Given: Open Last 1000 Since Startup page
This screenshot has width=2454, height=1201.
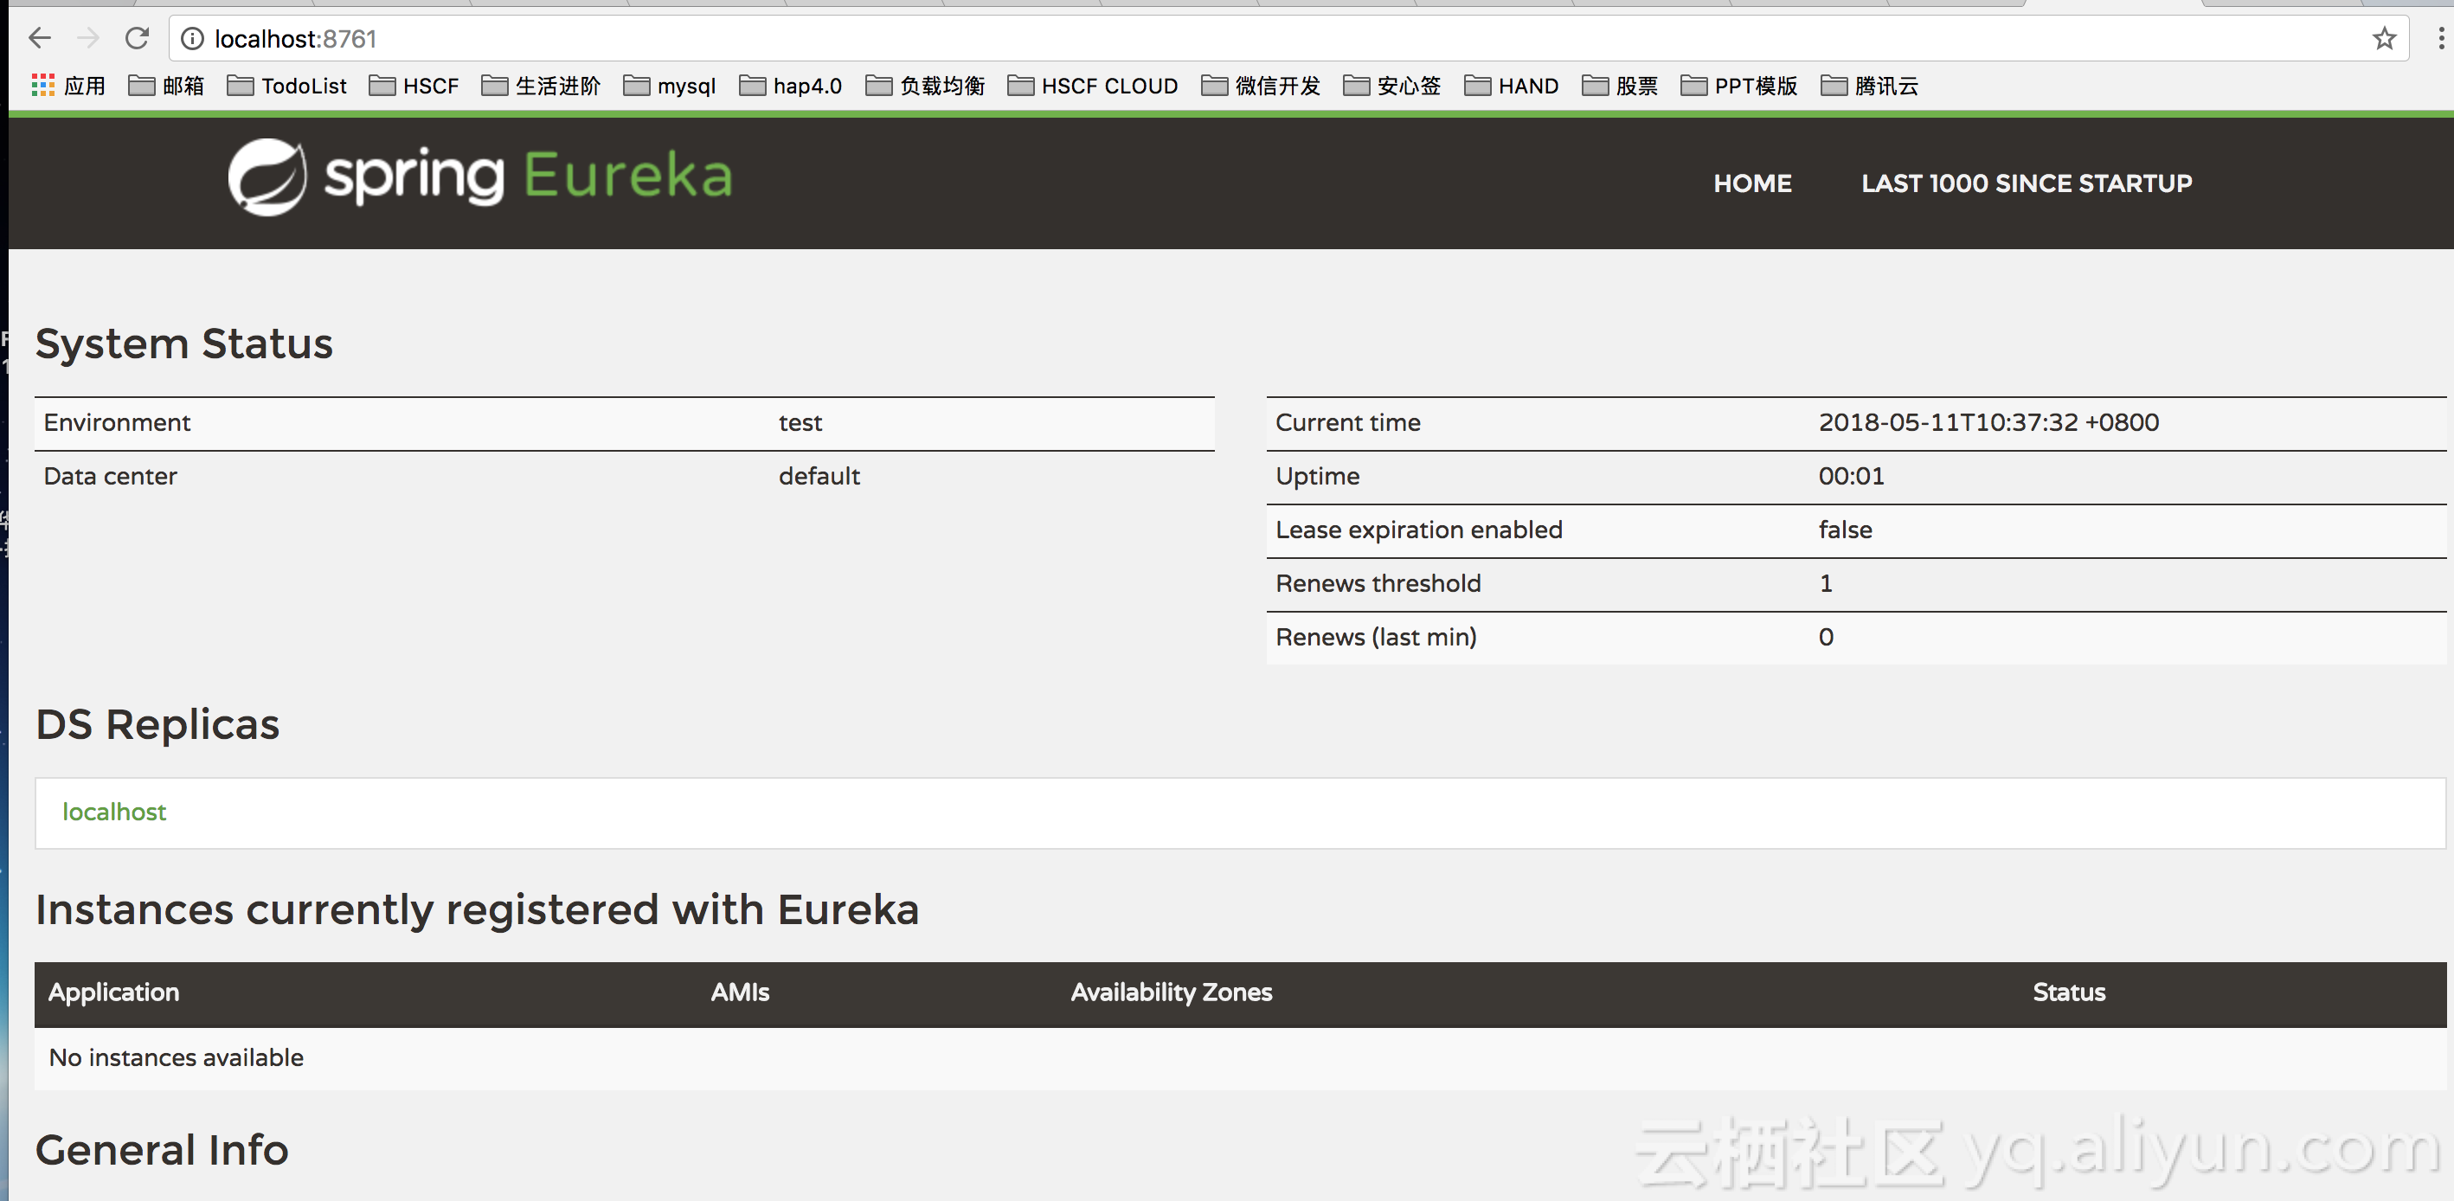Looking at the screenshot, I should (x=2027, y=183).
